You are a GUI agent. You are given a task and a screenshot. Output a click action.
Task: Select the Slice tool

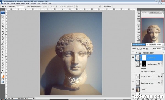[x=2, y=28]
